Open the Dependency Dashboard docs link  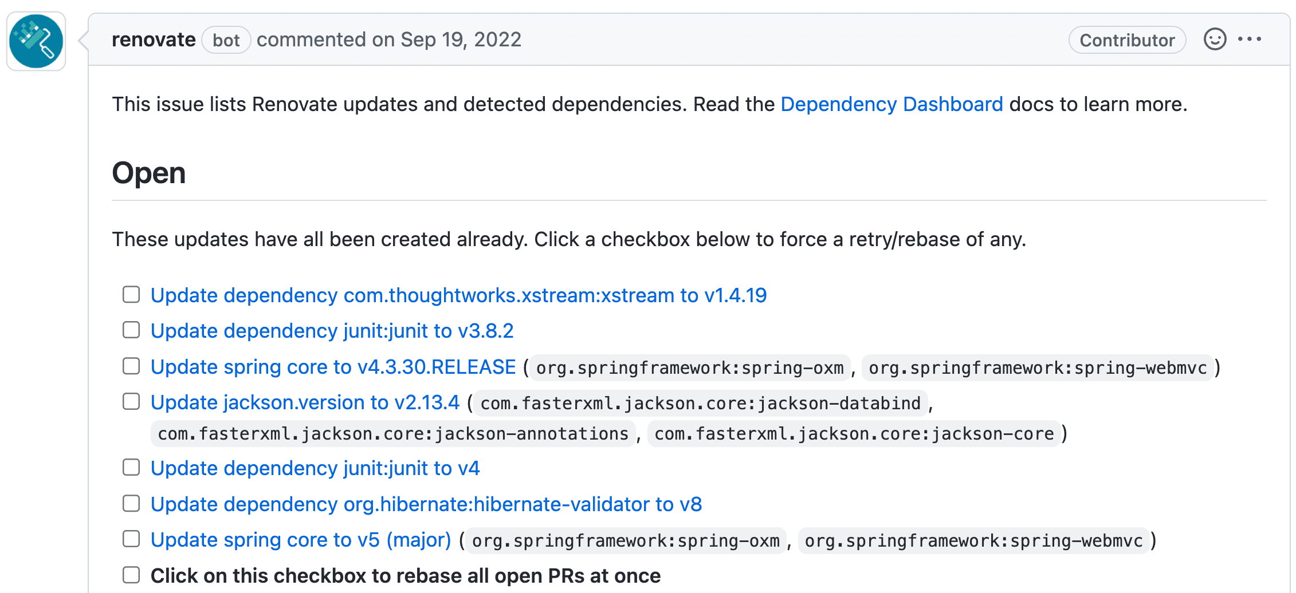(x=892, y=104)
